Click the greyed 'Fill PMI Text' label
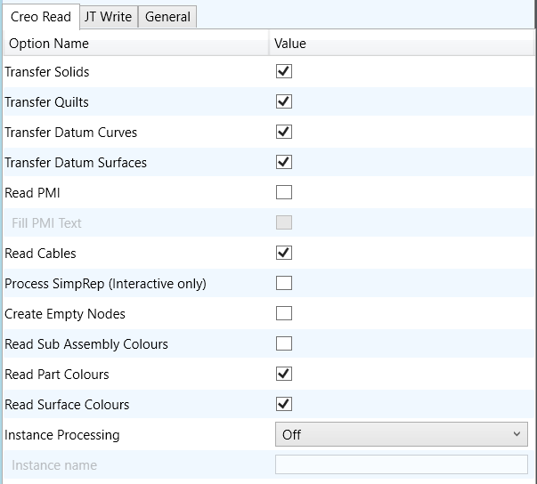This screenshot has width=537, height=484. click(46, 223)
